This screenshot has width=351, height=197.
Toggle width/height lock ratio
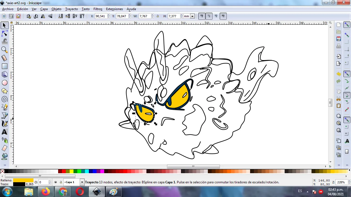158,16
